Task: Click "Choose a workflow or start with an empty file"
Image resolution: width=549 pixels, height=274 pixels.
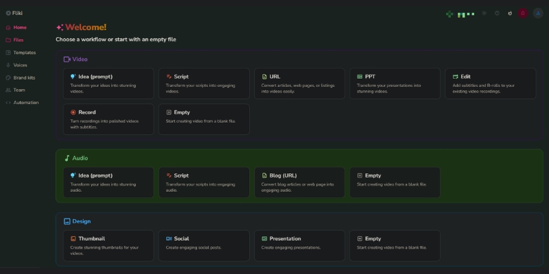Action: point(116,40)
